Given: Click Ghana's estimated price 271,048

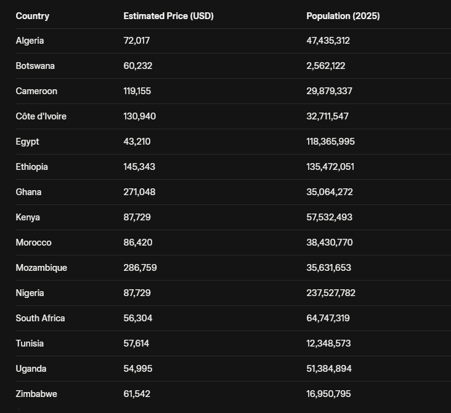Looking at the screenshot, I should [x=139, y=192].
